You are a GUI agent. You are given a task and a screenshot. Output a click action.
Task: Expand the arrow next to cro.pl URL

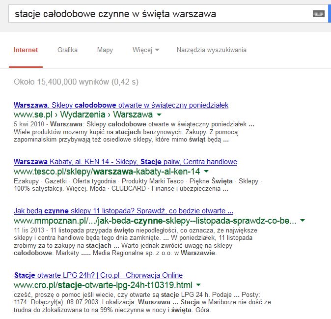[x=198, y=285]
